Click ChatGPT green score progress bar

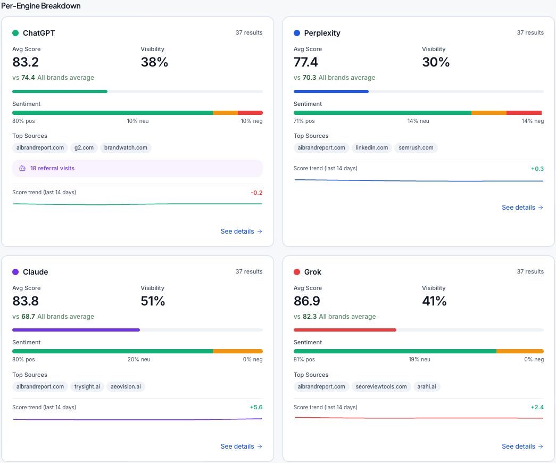[x=138, y=92]
